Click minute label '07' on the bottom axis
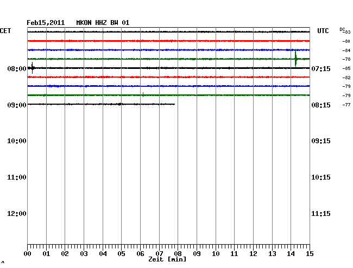353x268 pixels. click(x=159, y=254)
